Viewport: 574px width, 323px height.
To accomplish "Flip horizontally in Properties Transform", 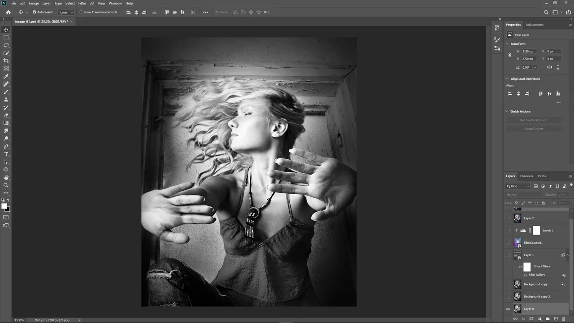I will tap(550, 67).
